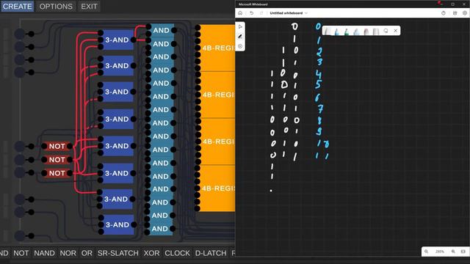The width and height of the screenshot is (470, 264).
Task: Add a NOR chip from bottom bar
Action: tap(68, 253)
